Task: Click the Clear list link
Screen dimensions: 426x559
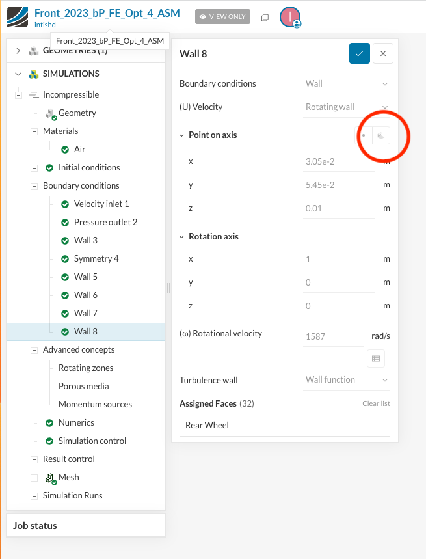Action: click(376, 403)
